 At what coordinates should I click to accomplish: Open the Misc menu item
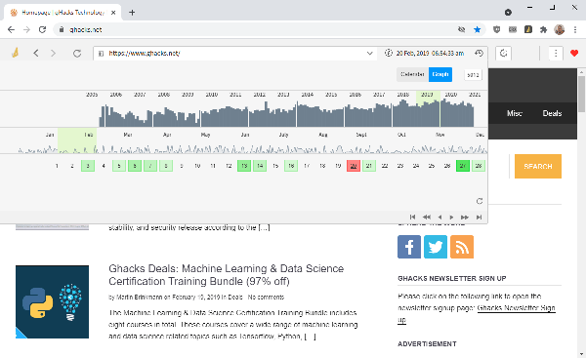[x=515, y=113]
